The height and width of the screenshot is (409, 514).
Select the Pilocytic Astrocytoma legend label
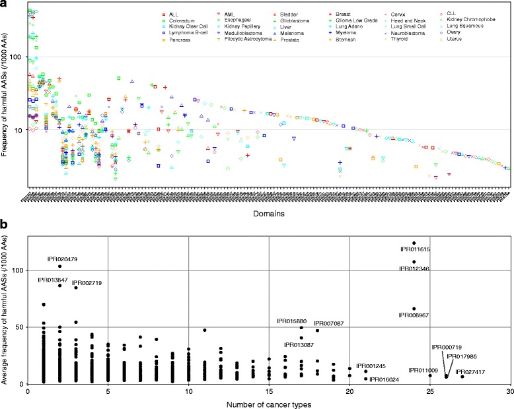[x=248, y=39]
